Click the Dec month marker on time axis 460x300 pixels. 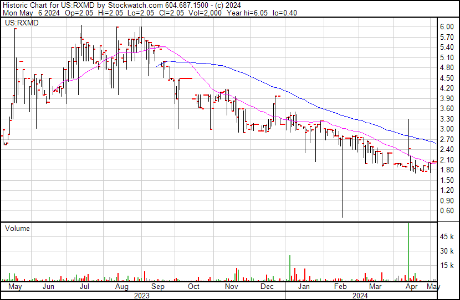tap(267, 287)
